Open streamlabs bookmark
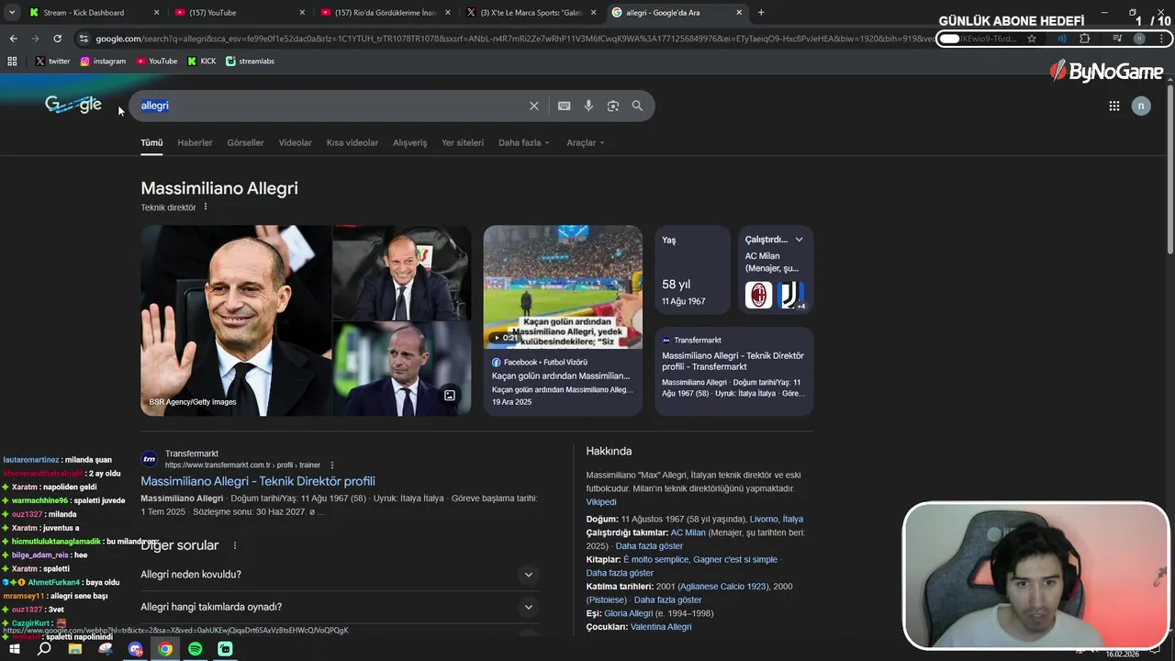 [250, 61]
